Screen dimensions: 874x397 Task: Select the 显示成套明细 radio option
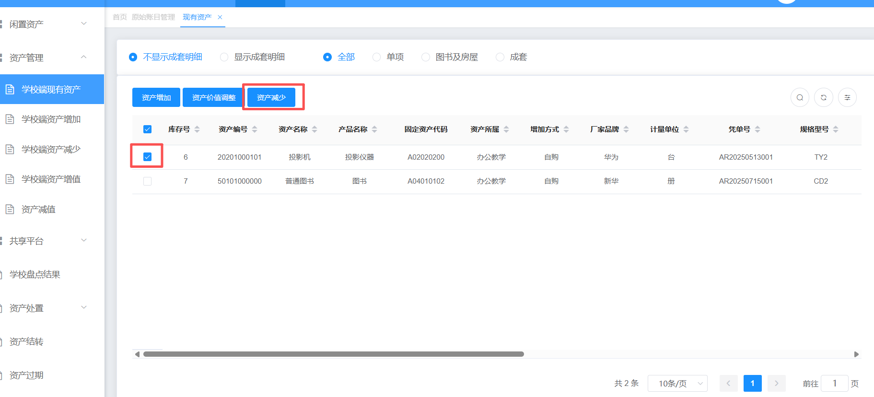pos(224,57)
